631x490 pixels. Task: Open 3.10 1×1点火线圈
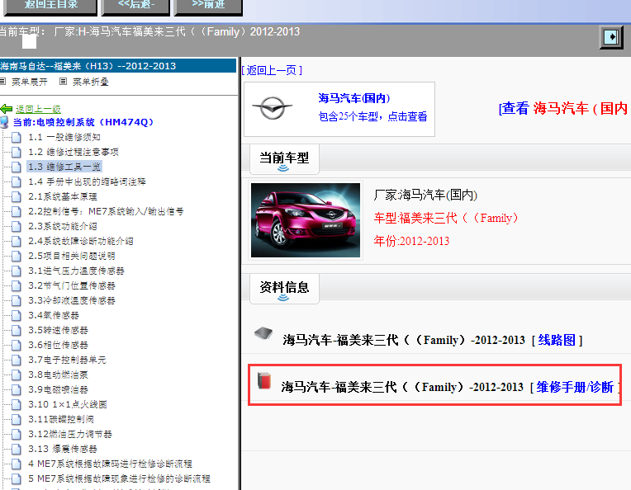[x=67, y=405]
